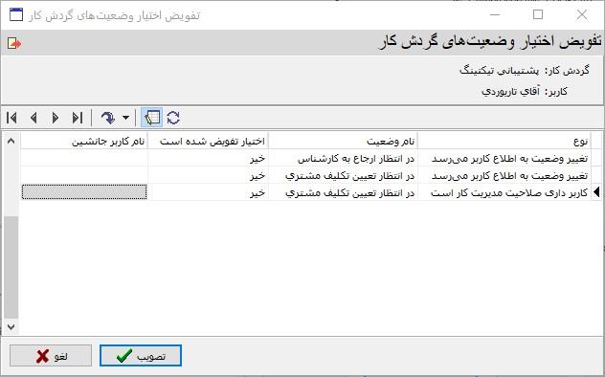Click نام کاربر جانشین column header
Viewport: 605px width, 377px height.
tap(84, 142)
